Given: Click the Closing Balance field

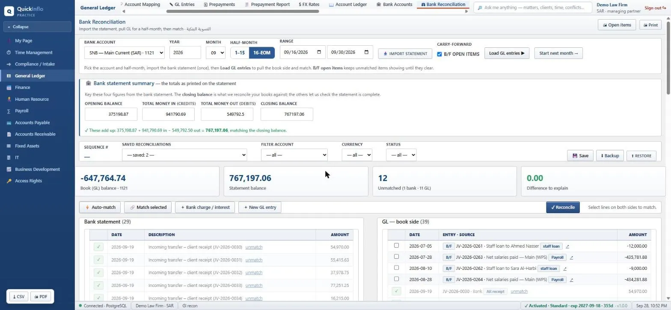Looking at the screenshot, I should click(x=287, y=114).
